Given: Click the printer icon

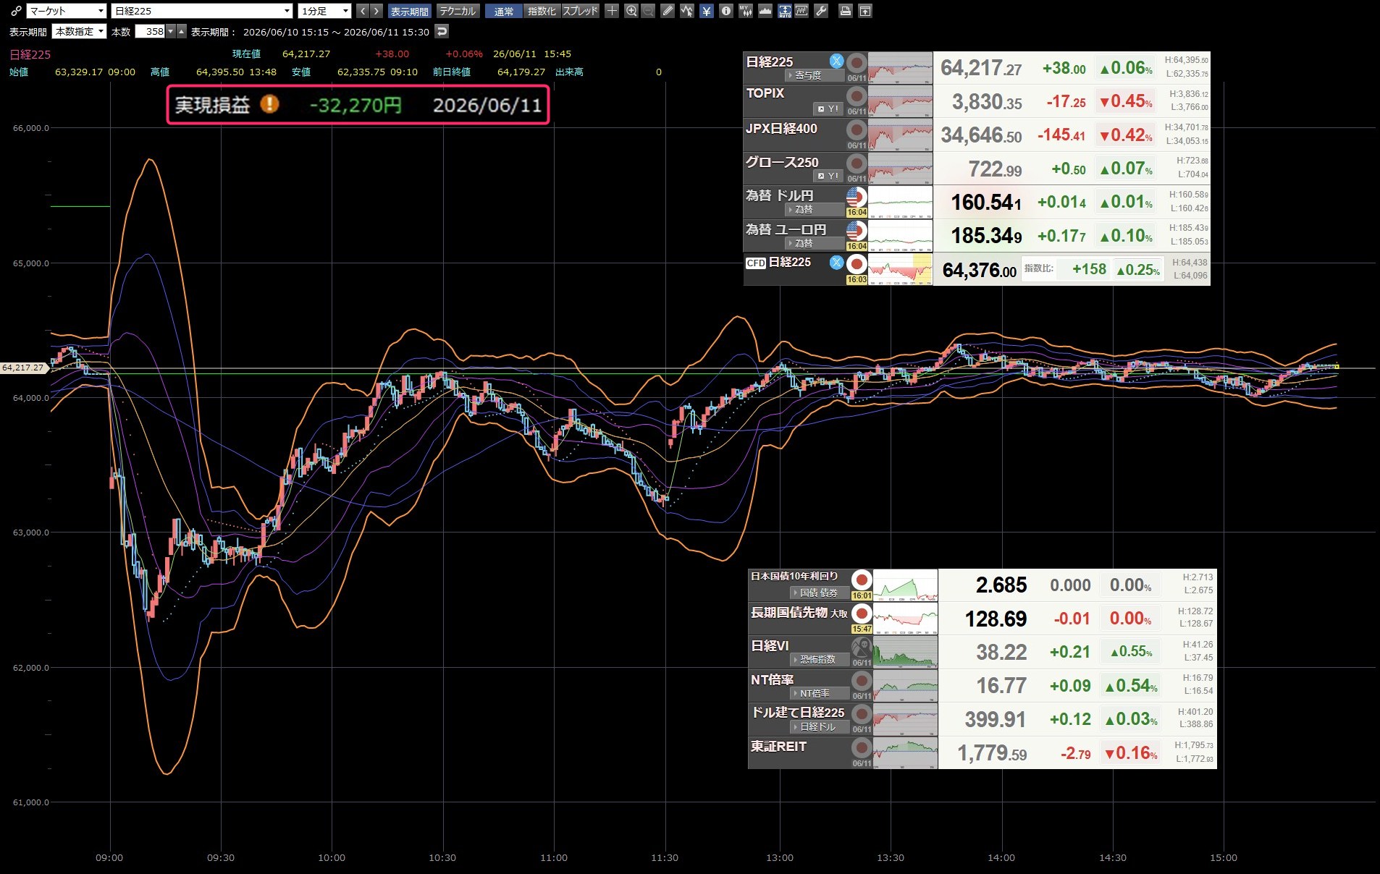Looking at the screenshot, I should pos(845,11).
